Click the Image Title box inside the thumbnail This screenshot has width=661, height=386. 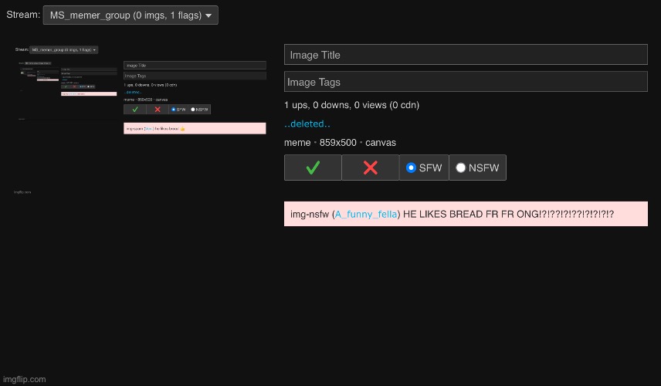tap(195, 66)
